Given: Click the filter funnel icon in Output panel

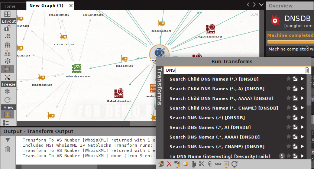Looking at the screenshot, I should pos(7,140).
